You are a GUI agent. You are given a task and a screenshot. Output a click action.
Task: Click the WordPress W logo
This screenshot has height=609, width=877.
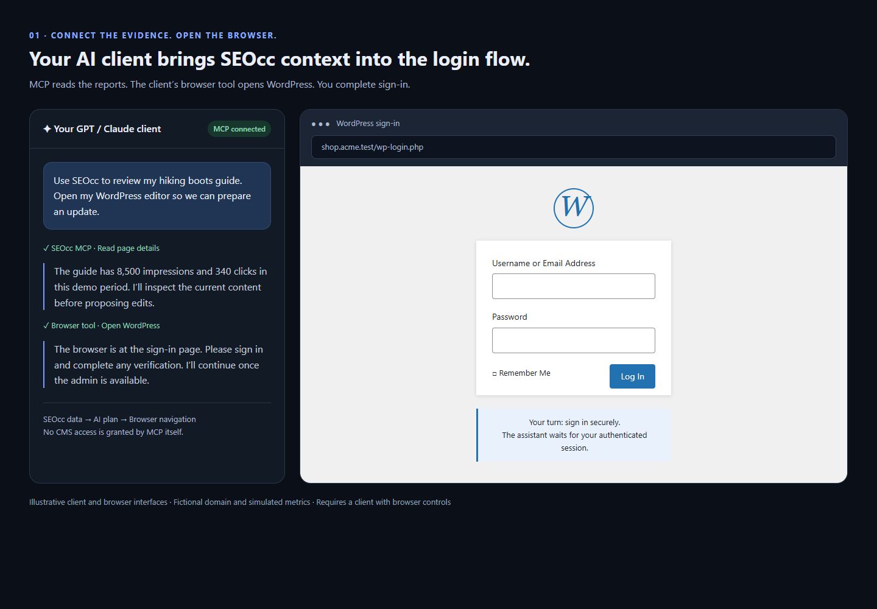coord(574,208)
